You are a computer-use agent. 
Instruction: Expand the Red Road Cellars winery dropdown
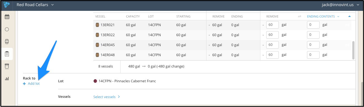[35, 5]
